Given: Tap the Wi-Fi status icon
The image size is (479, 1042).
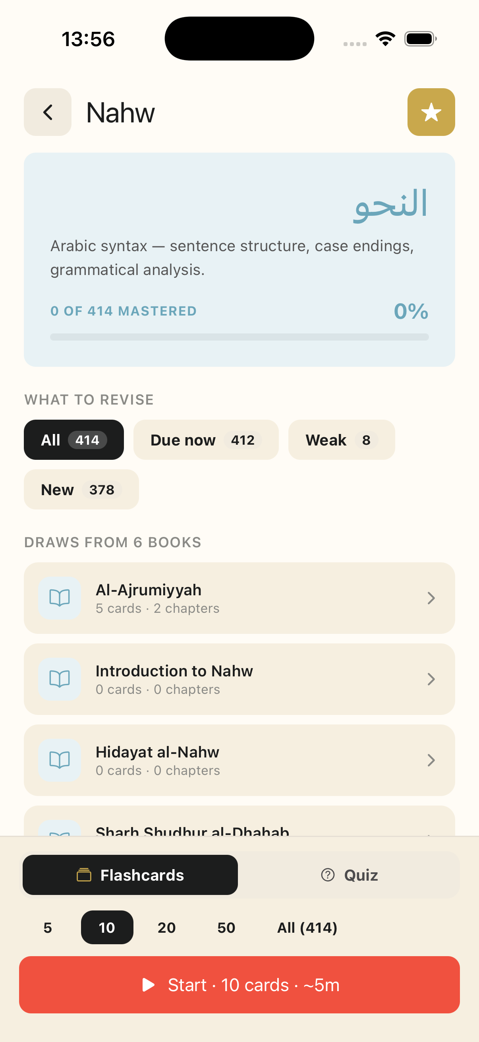Looking at the screenshot, I should [x=385, y=39].
